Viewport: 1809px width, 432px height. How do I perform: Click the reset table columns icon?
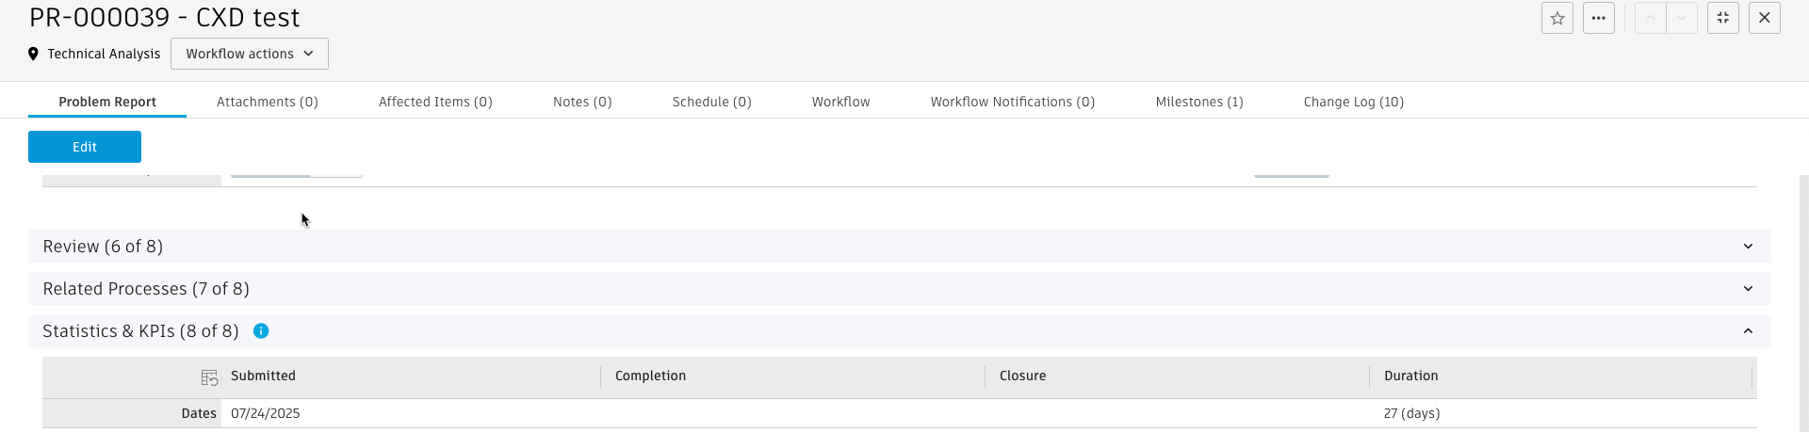[x=209, y=377]
